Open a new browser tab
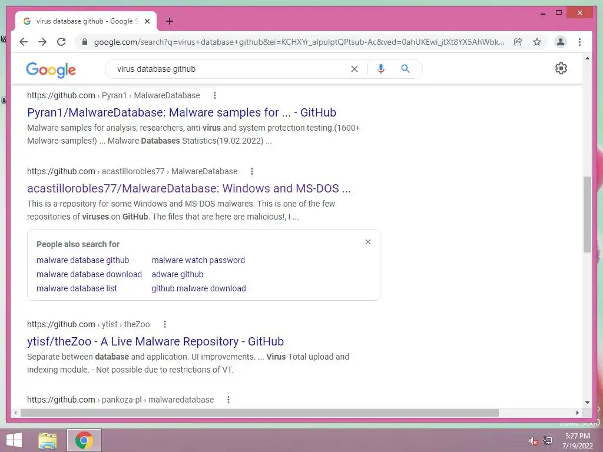This screenshot has width=603, height=452. 170,21
